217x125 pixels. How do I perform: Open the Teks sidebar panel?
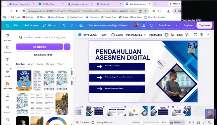pyautogui.click(x=7, y=62)
